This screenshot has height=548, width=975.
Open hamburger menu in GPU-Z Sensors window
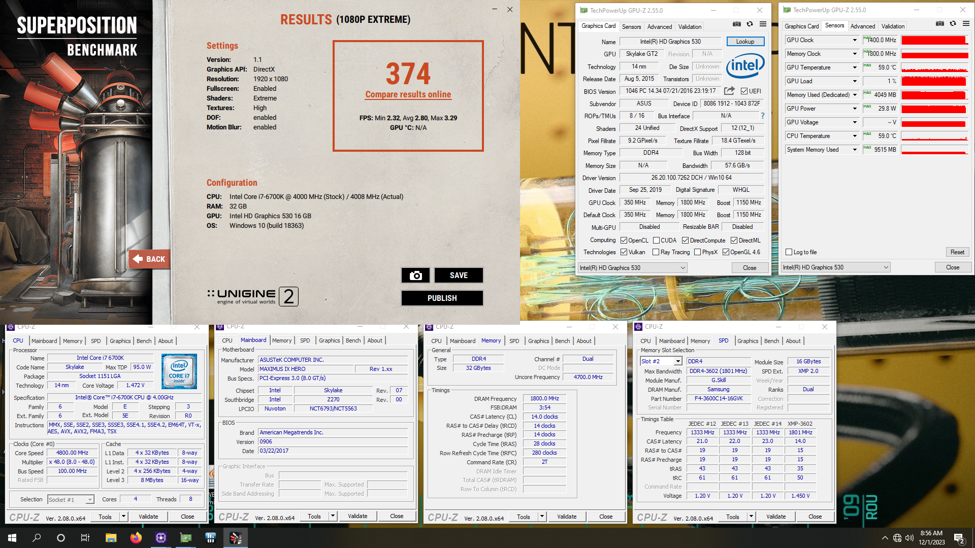[966, 23]
